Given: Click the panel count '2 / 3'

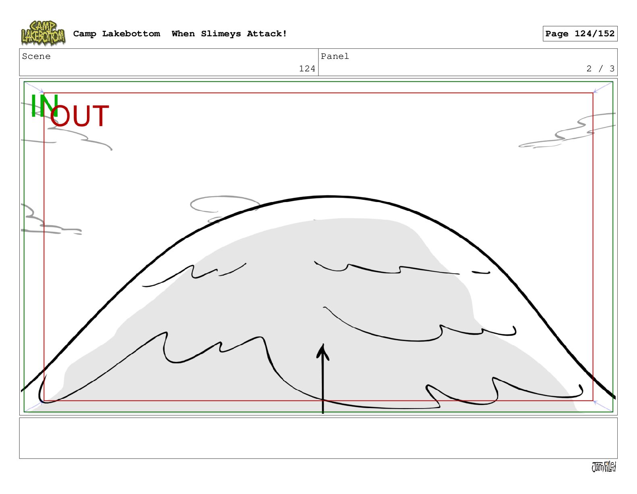Looking at the screenshot, I should coord(600,69).
